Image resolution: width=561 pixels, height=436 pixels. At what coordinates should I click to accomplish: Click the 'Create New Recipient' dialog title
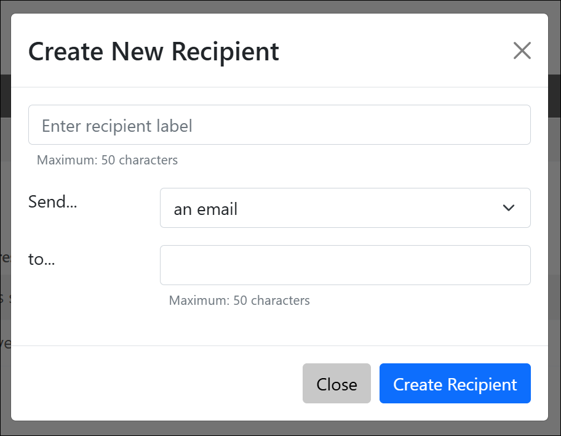[154, 51]
